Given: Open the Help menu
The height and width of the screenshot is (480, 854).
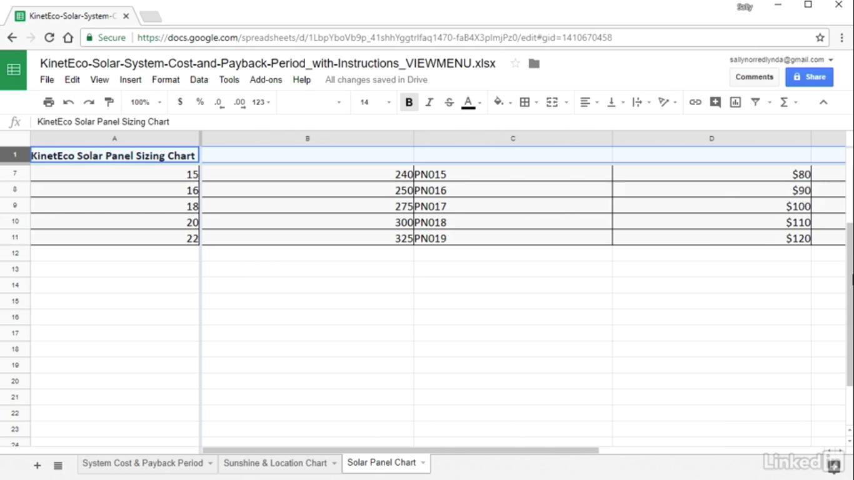Looking at the screenshot, I should point(302,80).
